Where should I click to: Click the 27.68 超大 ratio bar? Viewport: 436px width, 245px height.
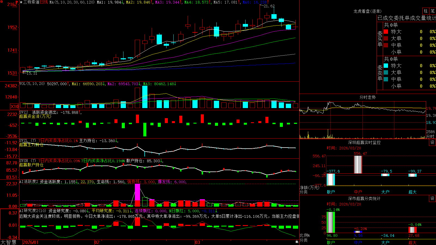(x=413, y=230)
